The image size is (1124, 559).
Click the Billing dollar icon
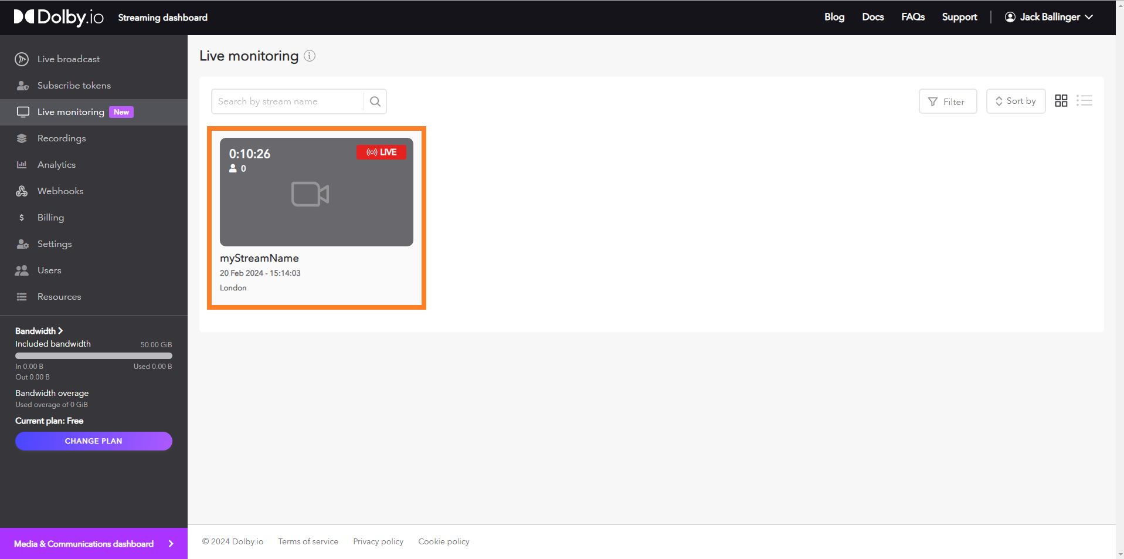22,218
